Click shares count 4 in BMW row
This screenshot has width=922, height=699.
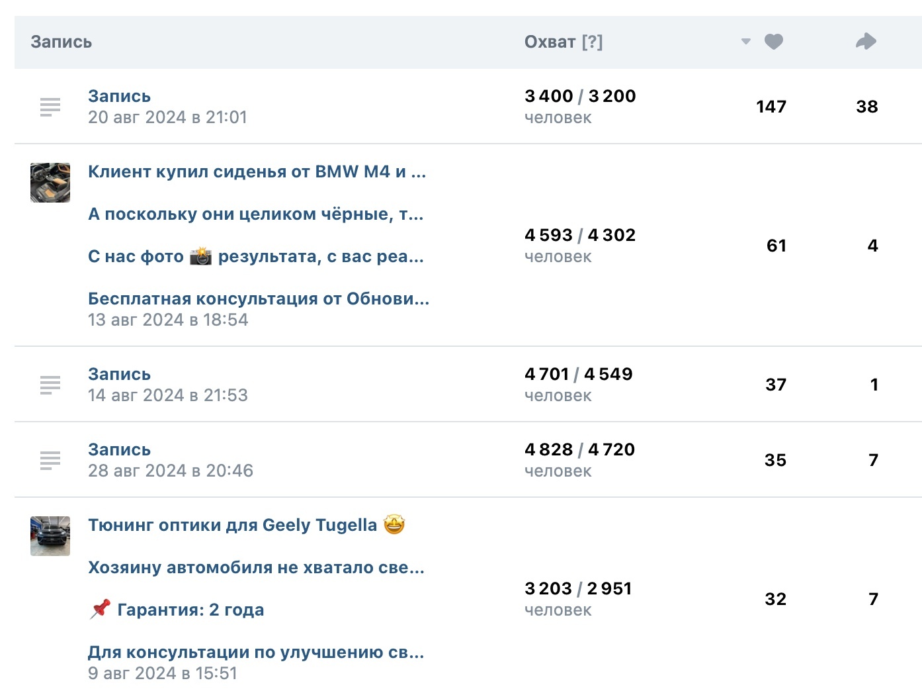[873, 246]
